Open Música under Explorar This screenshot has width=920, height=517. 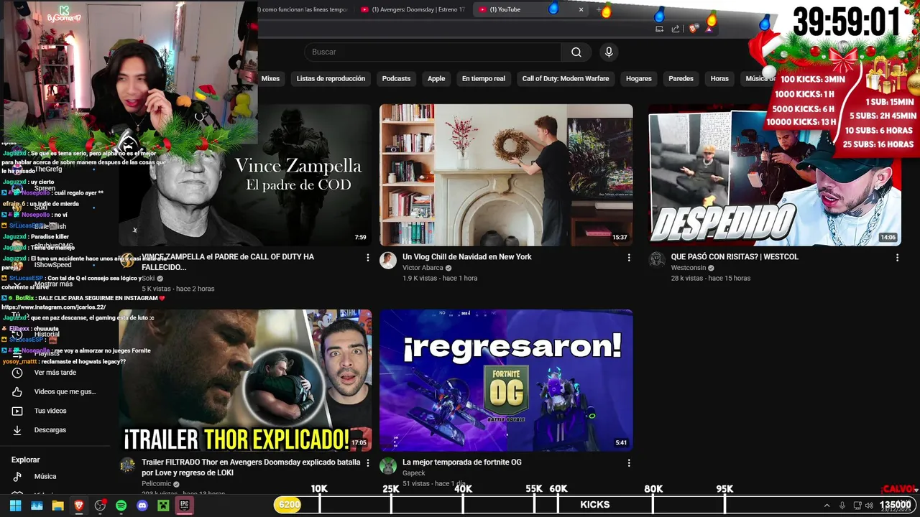(x=45, y=477)
